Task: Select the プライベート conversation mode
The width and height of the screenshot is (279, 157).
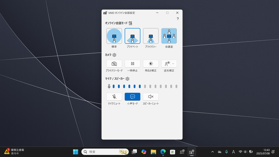Action: click(133, 36)
